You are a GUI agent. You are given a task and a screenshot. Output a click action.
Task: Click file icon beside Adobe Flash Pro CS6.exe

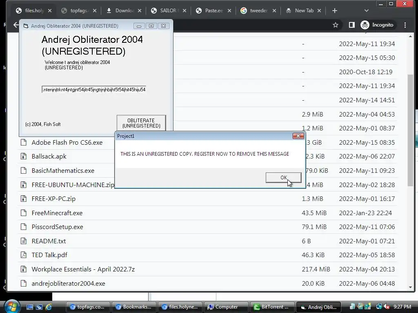point(23,142)
